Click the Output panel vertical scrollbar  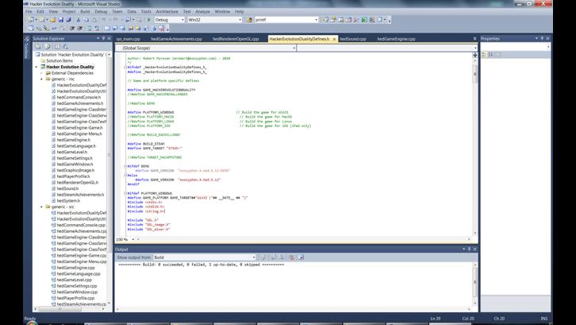coord(474,282)
